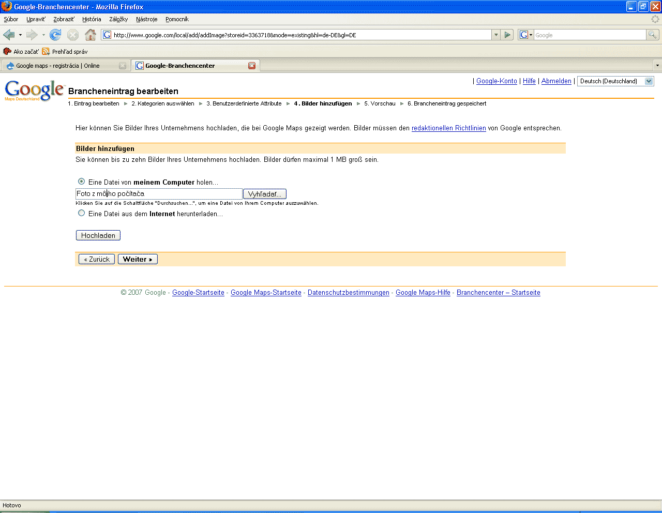Open the search engine selection dropdown

click(x=531, y=35)
